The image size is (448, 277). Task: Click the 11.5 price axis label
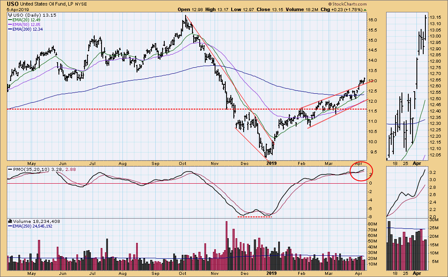click(x=373, y=111)
